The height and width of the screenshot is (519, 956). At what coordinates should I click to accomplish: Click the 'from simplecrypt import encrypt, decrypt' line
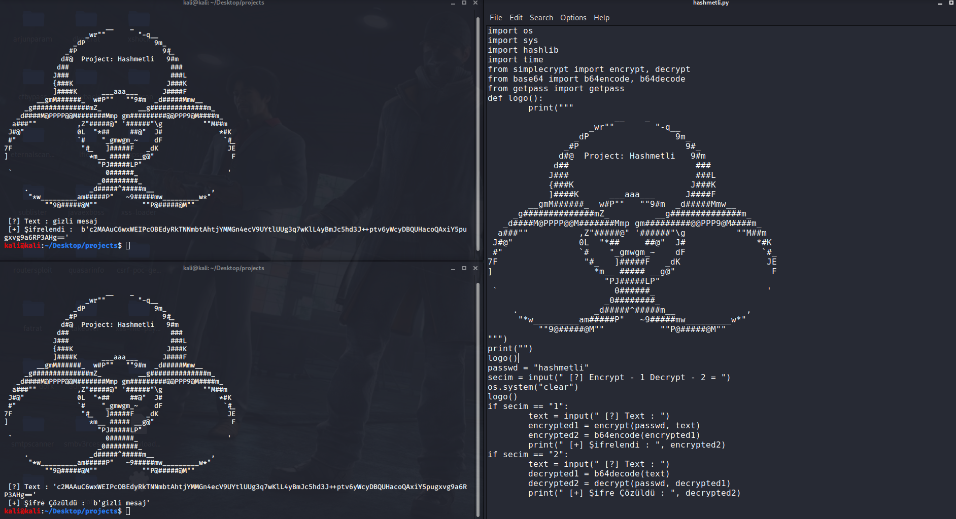click(x=589, y=69)
